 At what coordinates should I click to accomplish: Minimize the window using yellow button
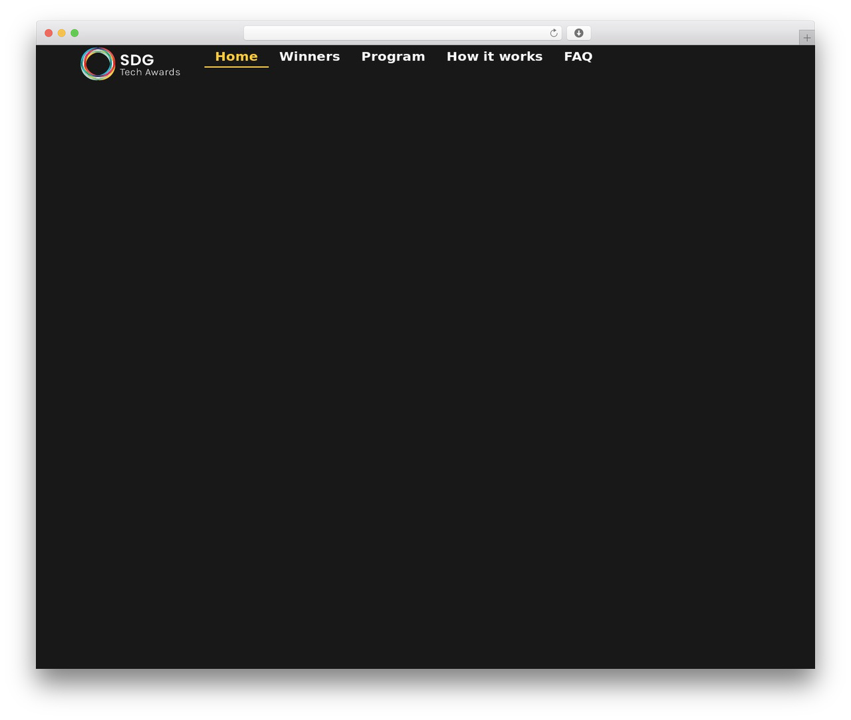point(62,33)
